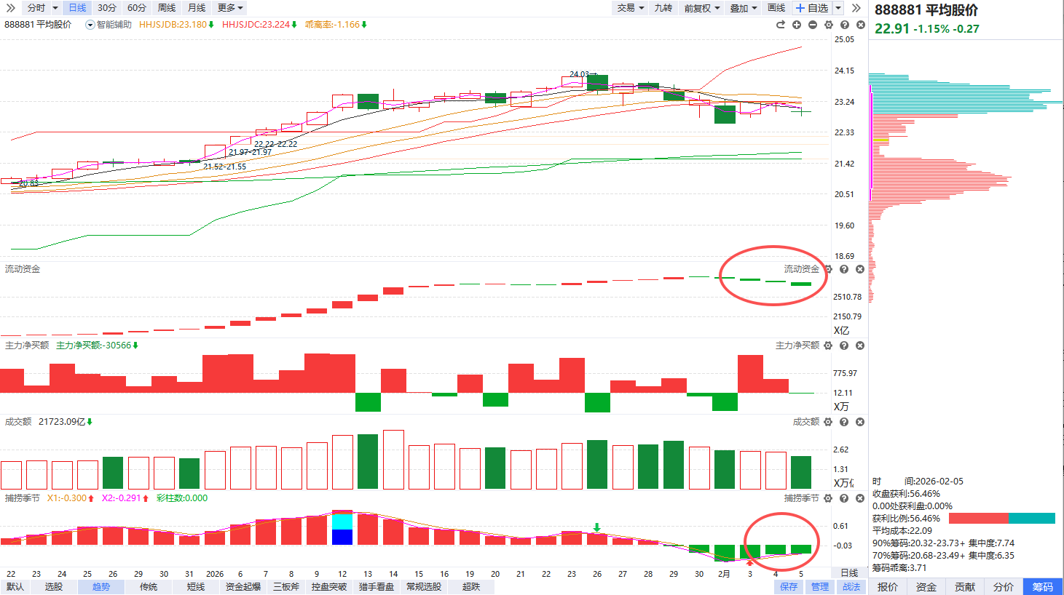Screen dimensions: 1064x595
Task: Open the 前复权 adjustment dropdown
Action: point(701,8)
